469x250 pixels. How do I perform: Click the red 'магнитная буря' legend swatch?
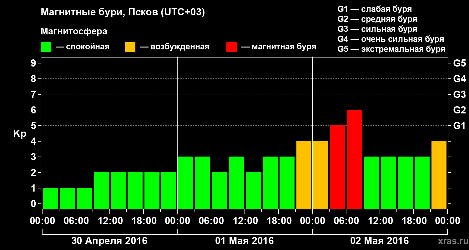231,47
